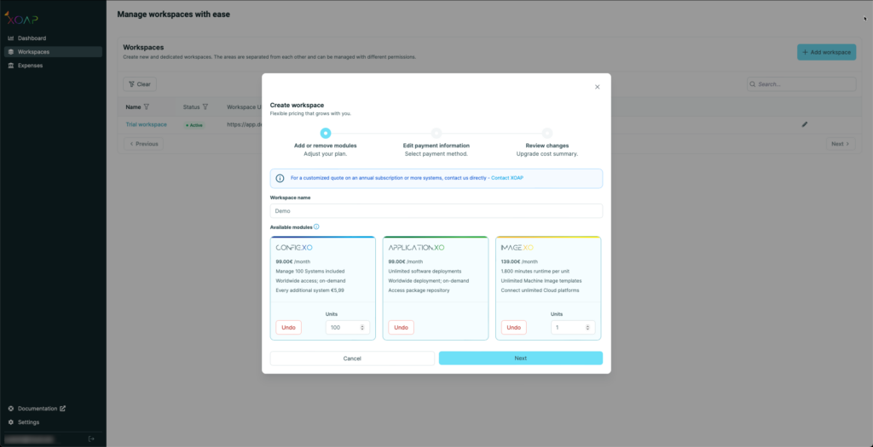Image resolution: width=873 pixels, height=447 pixels.
Task: Click 'Connect unlimited Cloud platforms' text
Action: point(540,290)
